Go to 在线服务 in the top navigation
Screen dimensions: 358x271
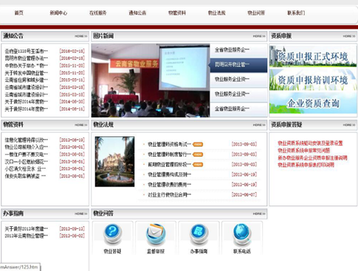click(98, 13)
